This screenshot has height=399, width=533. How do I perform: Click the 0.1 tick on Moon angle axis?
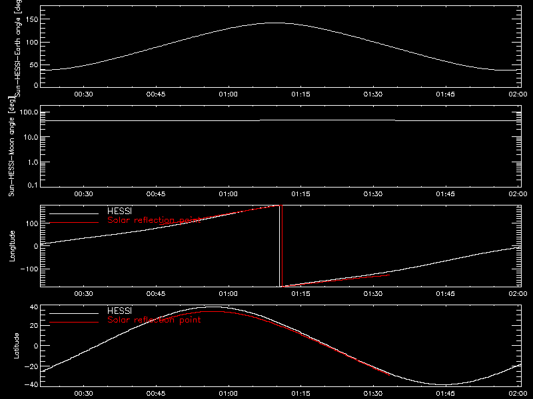[33, 185]
